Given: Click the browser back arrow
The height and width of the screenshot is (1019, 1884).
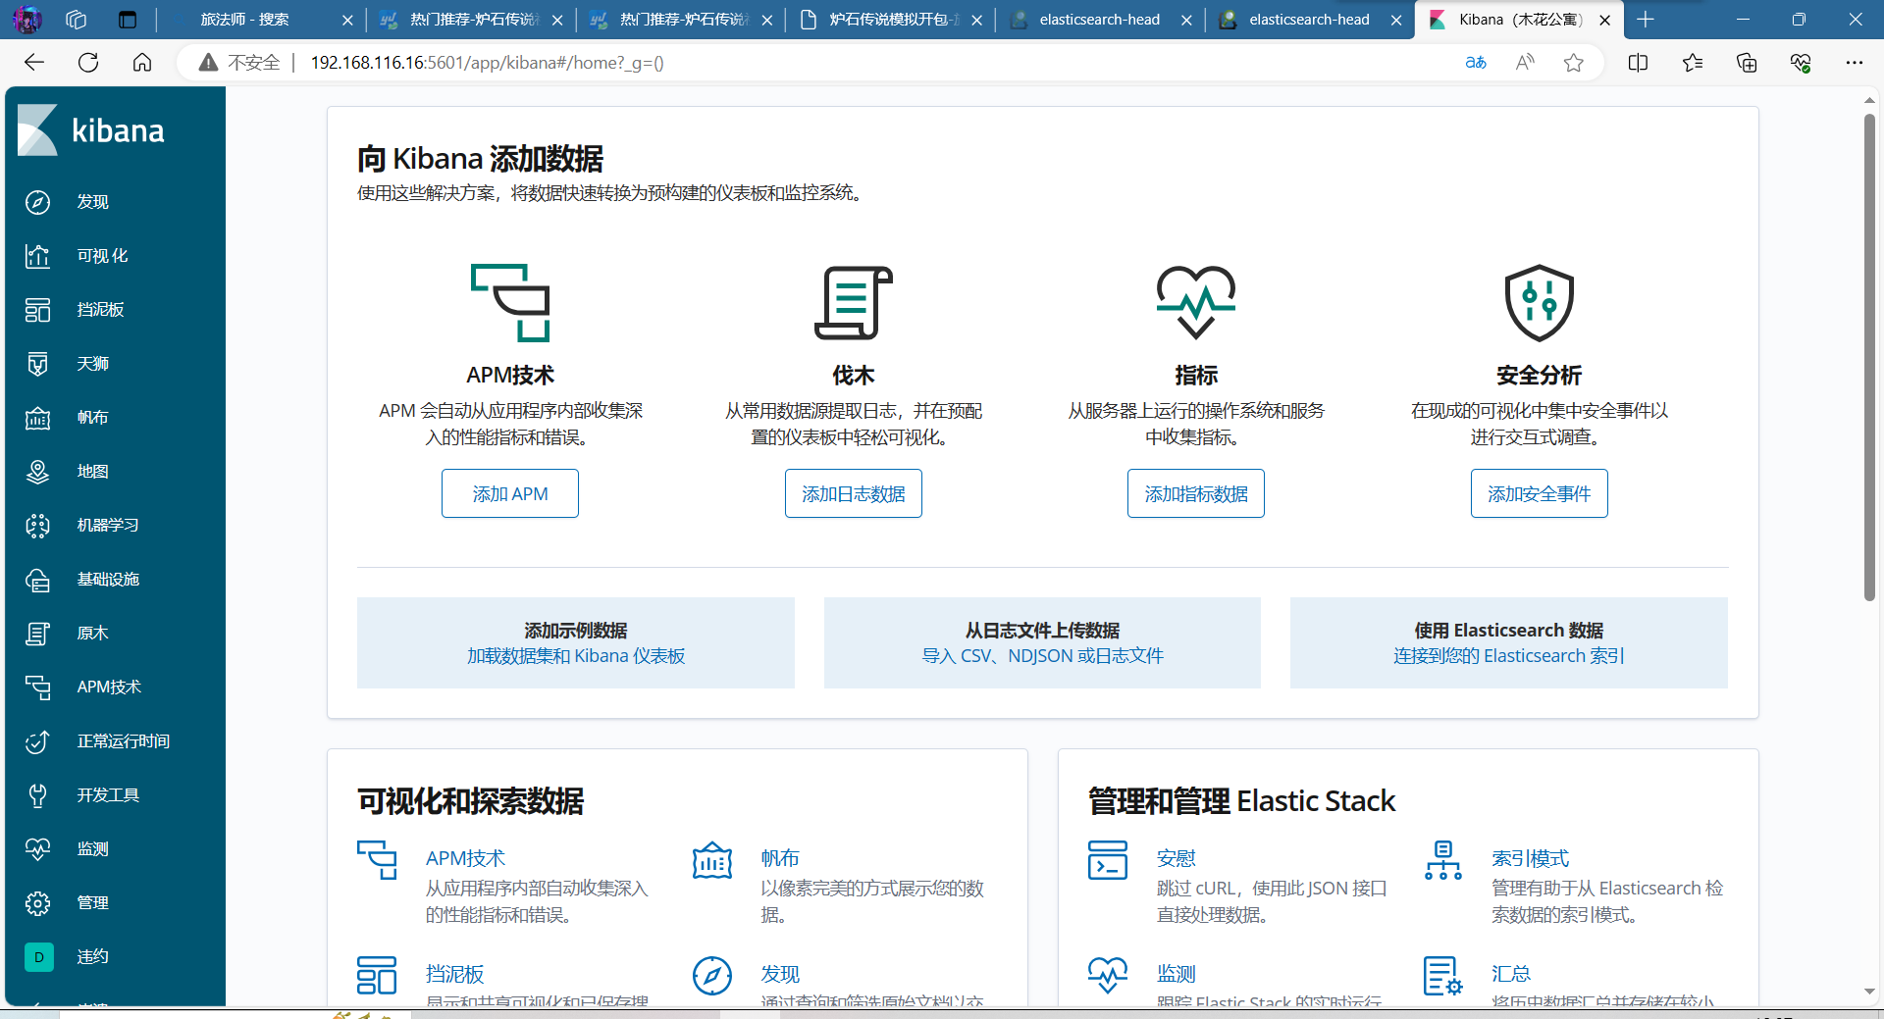Looking at the screenshot, I should click(x=34, y=63).
